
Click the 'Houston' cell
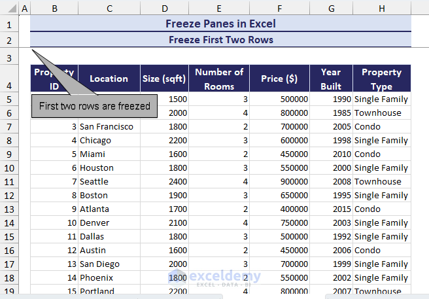[109, 168]
